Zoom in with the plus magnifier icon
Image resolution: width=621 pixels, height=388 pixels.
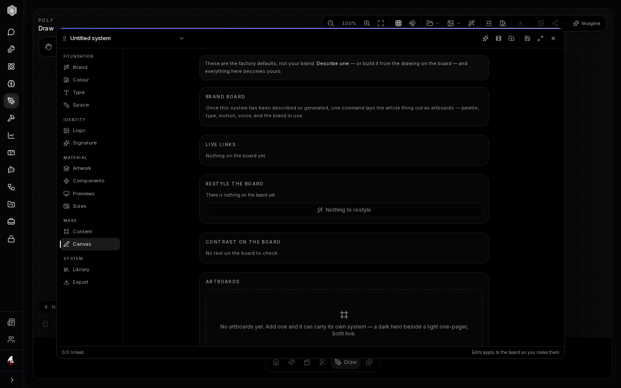(367, 23)
